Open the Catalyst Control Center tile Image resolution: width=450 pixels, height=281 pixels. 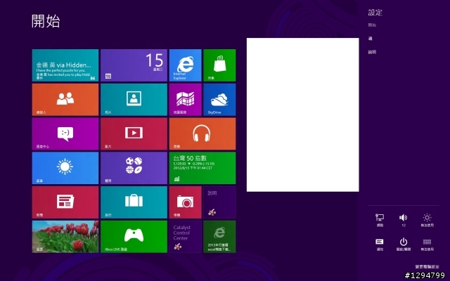(185, 237)
